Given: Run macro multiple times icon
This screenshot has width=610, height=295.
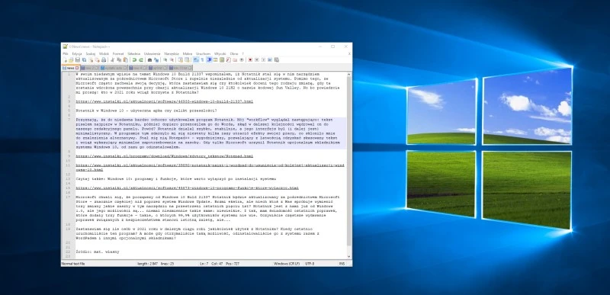Looking at the screenshot, I should pos(270,60).
